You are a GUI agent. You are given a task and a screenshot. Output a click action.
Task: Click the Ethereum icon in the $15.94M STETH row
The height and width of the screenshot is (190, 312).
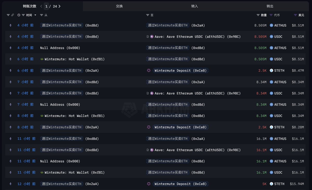11,184
